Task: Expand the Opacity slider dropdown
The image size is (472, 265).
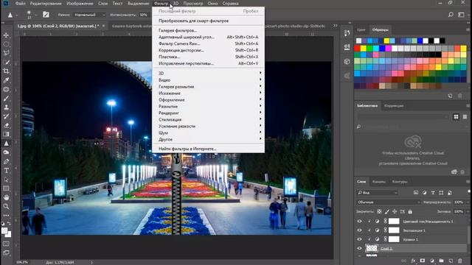Action: 468,202
